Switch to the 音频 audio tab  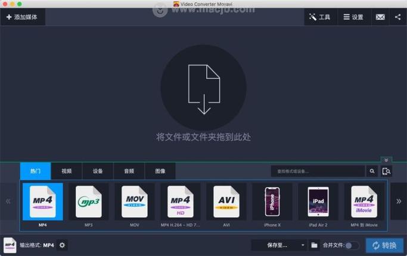coord(129,171)
